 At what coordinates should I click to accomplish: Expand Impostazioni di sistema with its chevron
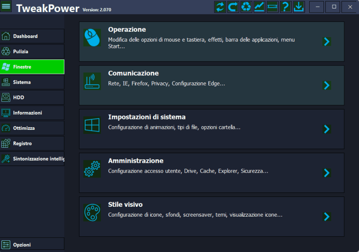(x=327, y=129)
